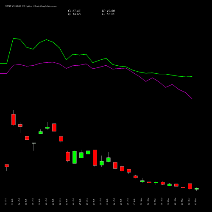
Task: Click the green candlestick for 18 Feb
Action: 88,153
